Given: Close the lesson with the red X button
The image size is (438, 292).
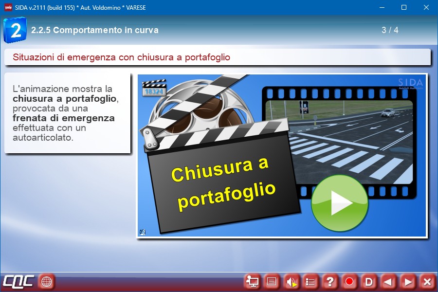Looking at the screenshot, I should (x=427, y=281).
